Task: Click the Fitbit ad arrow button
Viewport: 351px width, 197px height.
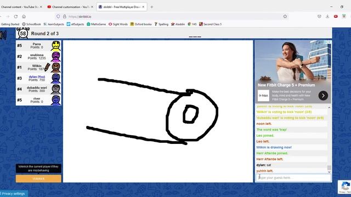Action: tap(323, 96)
